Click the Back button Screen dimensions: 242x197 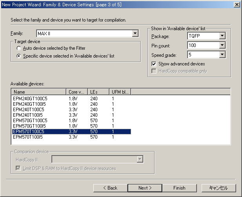[x=110, y=188]
